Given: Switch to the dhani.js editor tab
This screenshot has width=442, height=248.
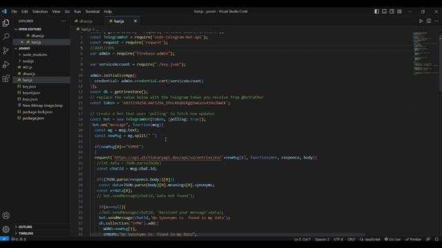Looking at the screenshot, I should [x=88, y=21].
